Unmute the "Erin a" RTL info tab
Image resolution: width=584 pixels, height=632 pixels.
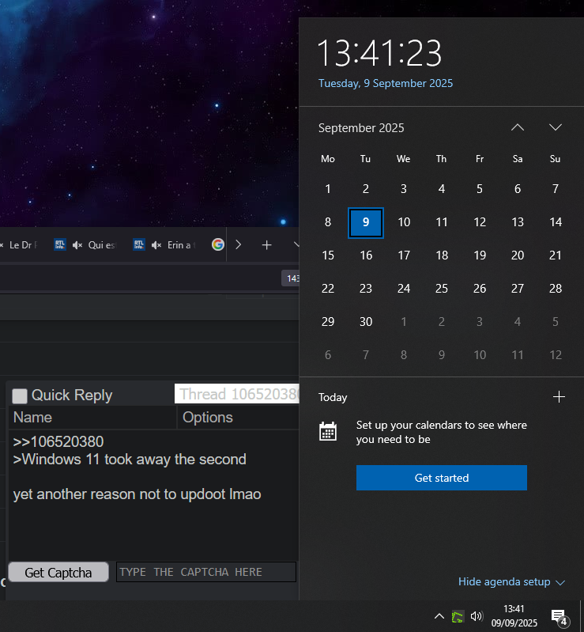(156, 245)
